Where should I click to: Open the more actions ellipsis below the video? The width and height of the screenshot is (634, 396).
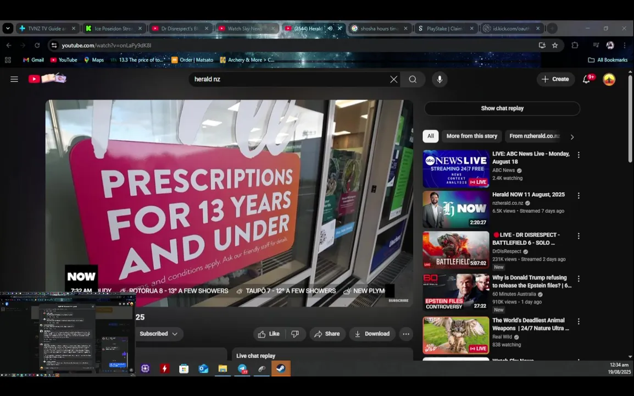tap(406, 334)
